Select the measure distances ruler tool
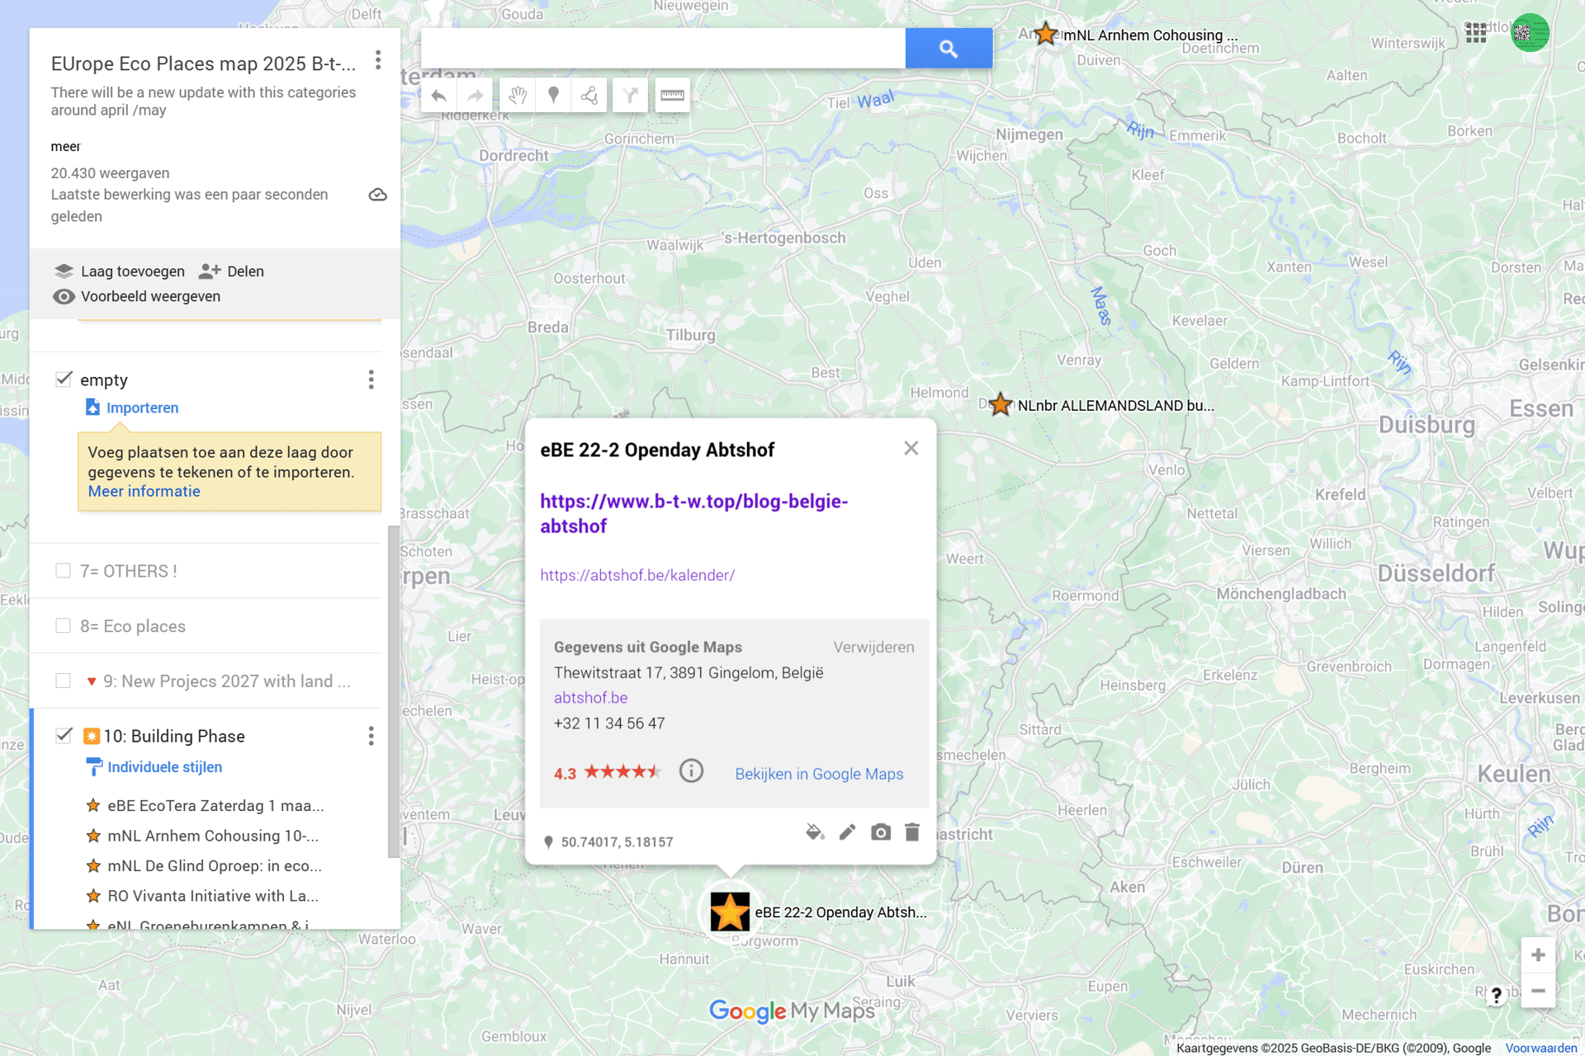The image size is (1585, 1056). pos(672,96)
